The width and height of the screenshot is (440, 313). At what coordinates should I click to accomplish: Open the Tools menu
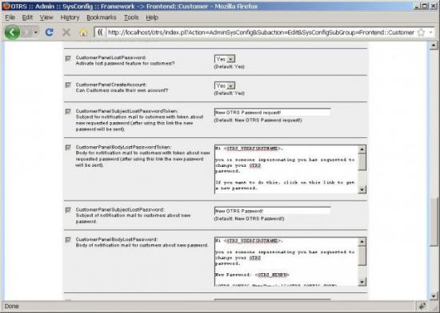click(131, 18)
